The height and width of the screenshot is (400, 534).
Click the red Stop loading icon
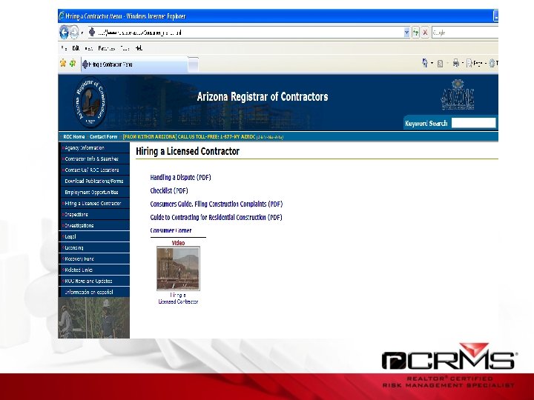425,33
